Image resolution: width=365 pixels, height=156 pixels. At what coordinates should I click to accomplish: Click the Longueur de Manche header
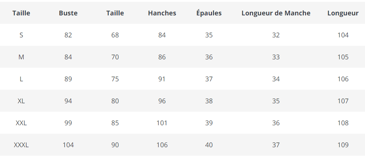coord(276,13)
